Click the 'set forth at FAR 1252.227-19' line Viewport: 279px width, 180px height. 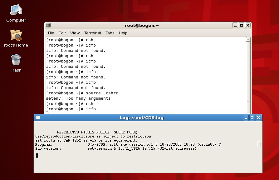[x=86, y=140]
